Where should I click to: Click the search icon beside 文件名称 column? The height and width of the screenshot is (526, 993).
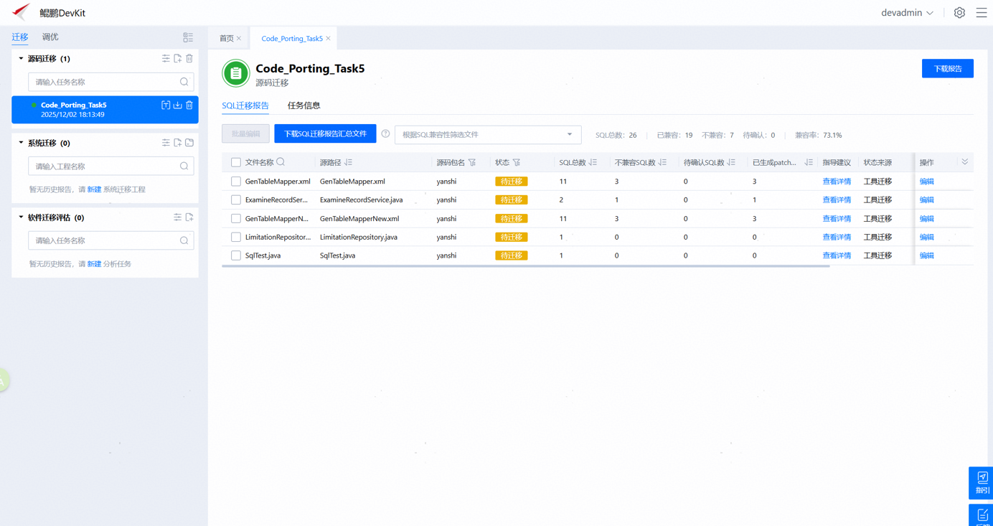point(281,162)
